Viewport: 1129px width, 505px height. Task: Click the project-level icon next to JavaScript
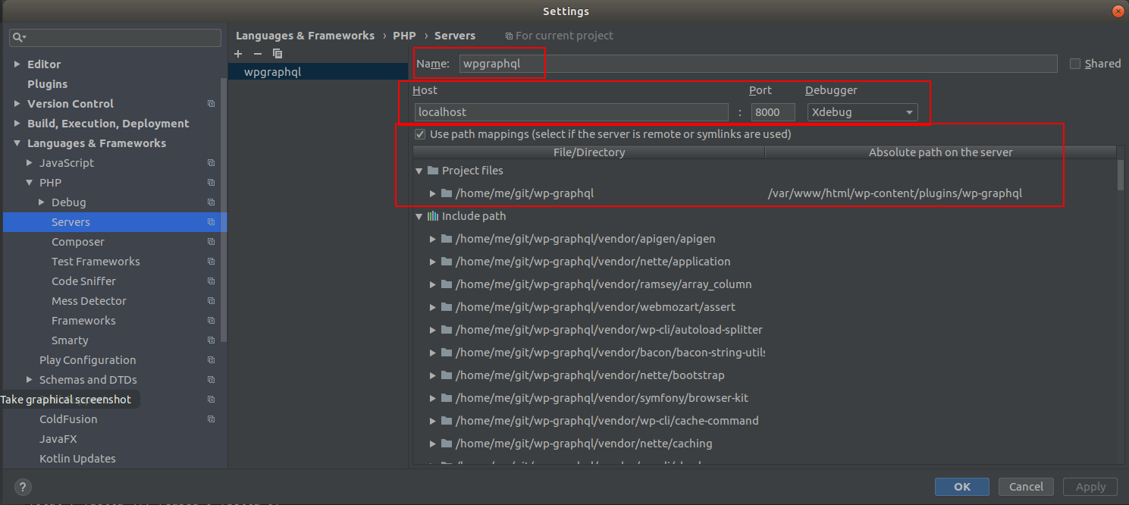pos(211,163)
